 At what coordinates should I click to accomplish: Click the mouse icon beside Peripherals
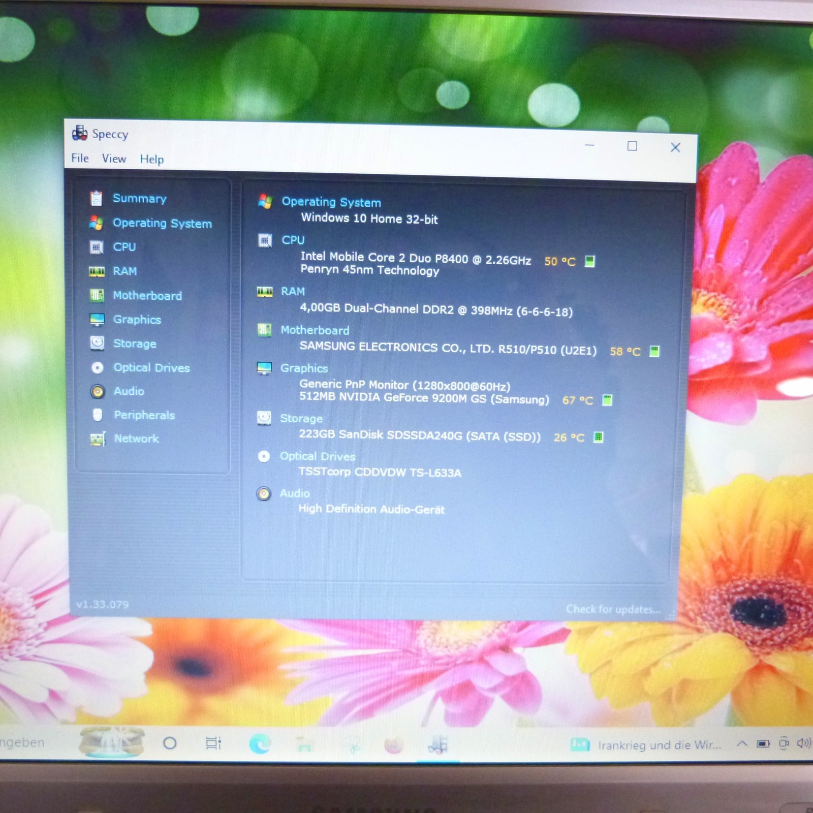tap(98, 415)
